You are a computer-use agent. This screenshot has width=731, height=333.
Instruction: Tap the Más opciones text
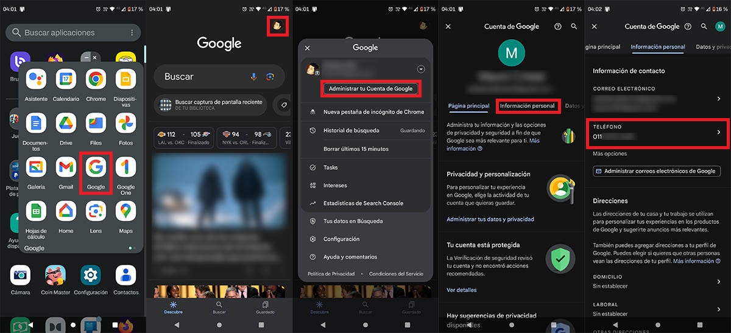610,153
